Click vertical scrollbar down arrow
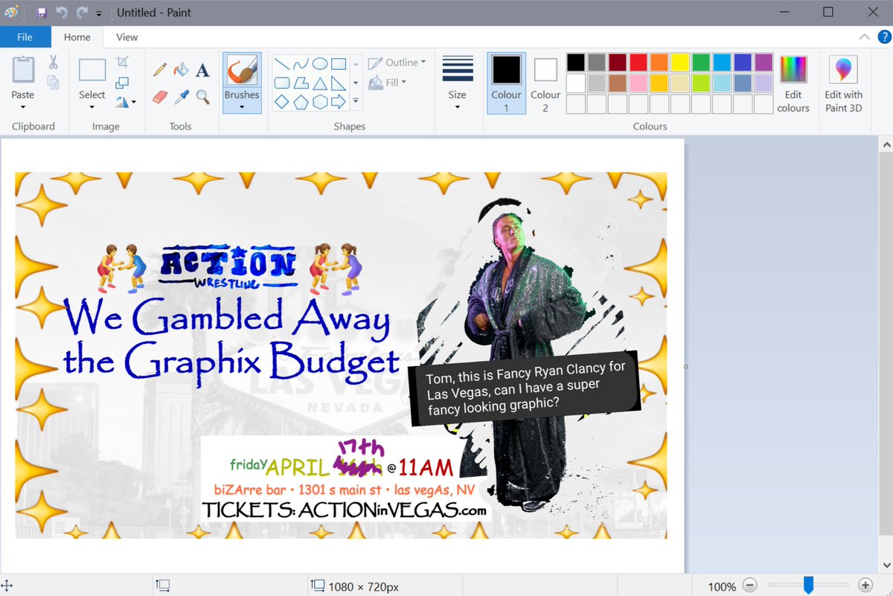The image size is (893, 596). coord(885,564)
